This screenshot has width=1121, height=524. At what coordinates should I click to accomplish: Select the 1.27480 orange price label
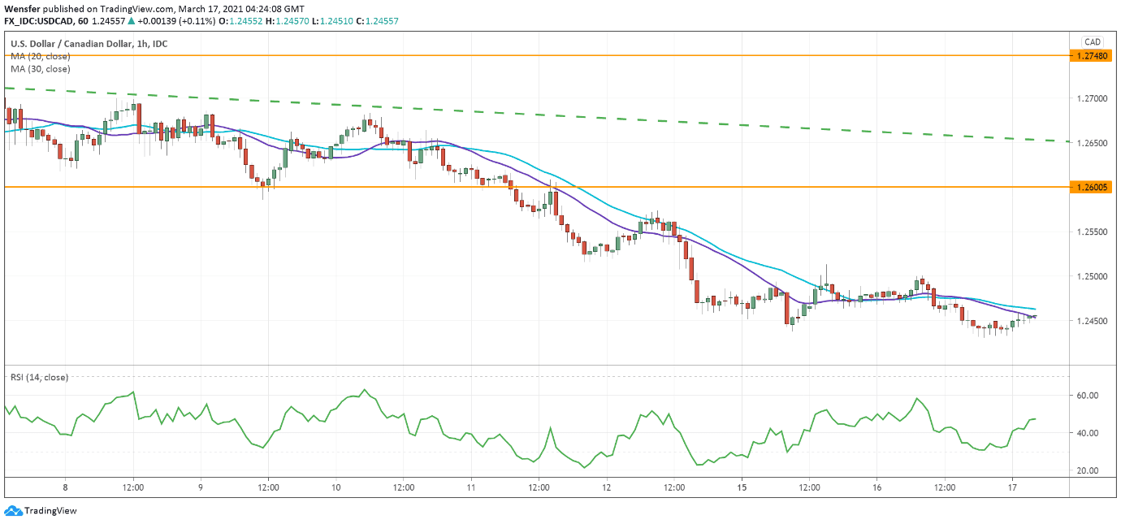coord(1093,56)
